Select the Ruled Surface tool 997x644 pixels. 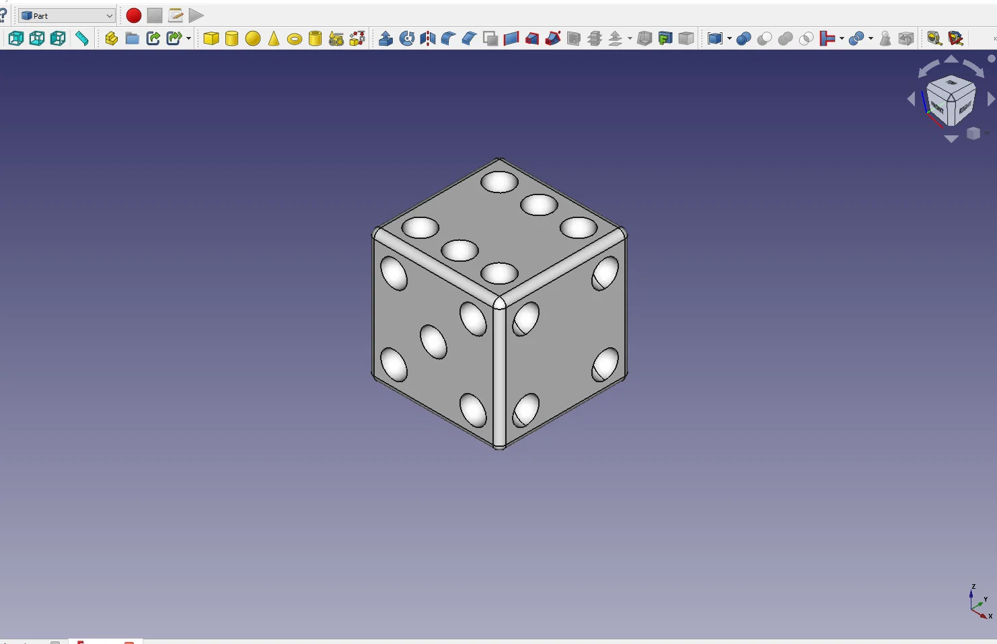pos(511,38)
